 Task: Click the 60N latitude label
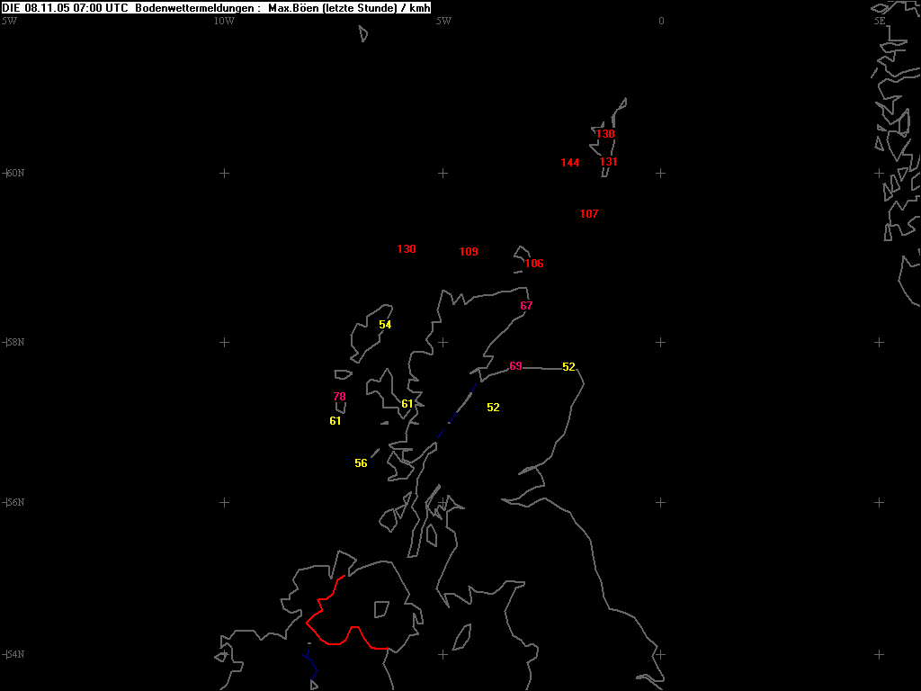tap(14, 173)
